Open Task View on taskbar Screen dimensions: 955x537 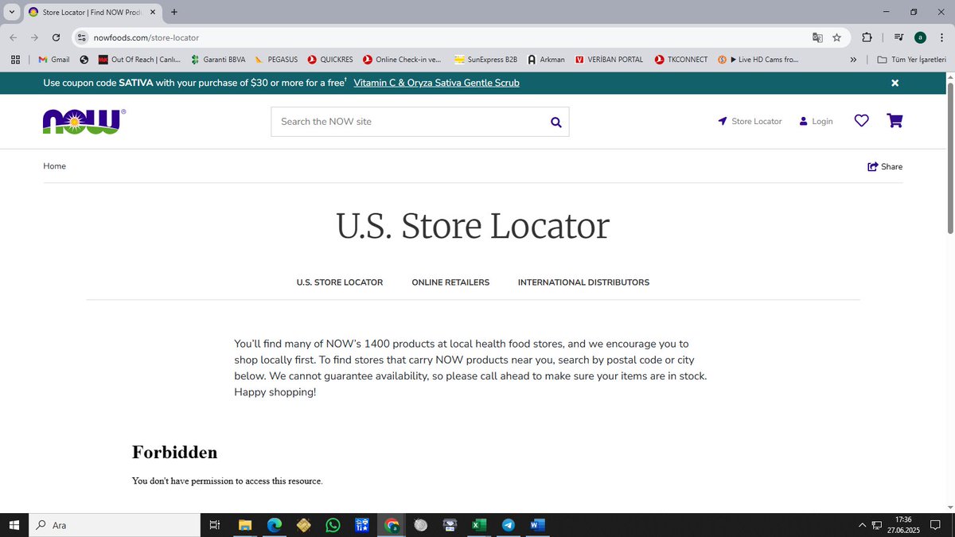[214, 525]
